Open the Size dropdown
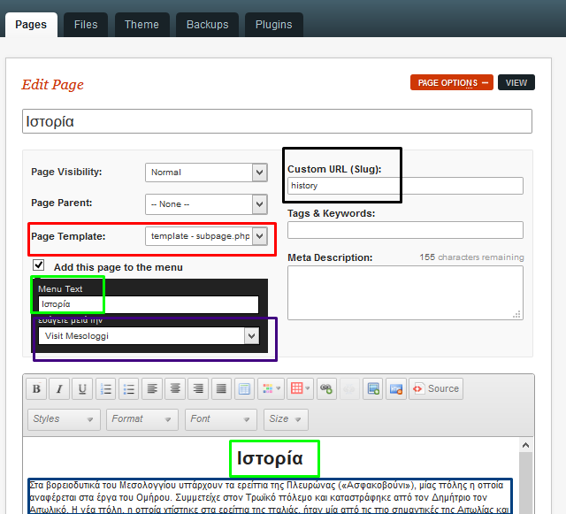Viewport: 566px width, 514px height. [x=286, y=419]
